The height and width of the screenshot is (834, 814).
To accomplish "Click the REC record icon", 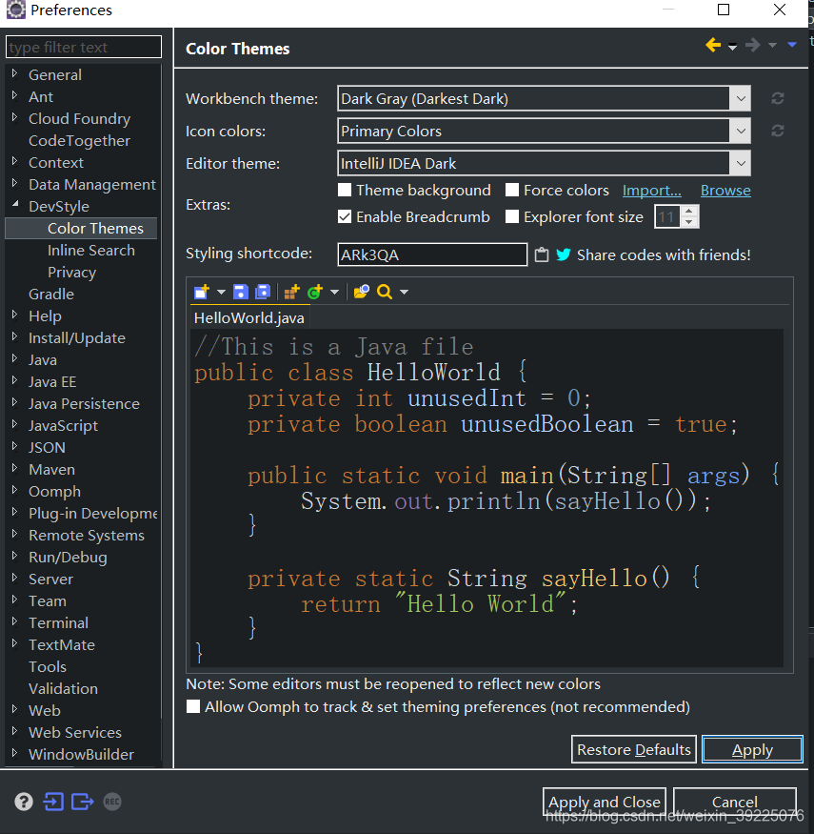I will [x=112, y=801].
